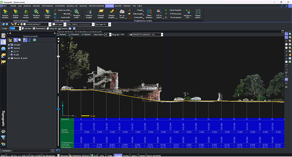This screenshot has height=157, width=292.
Task: Click the Comando input field
Action: coord(31,150)
